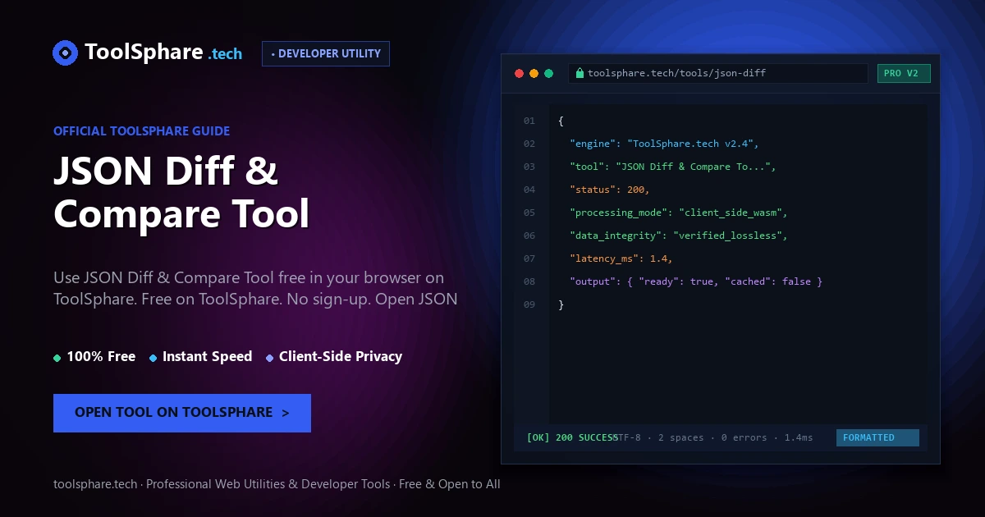985x517 pixels.
Task: Click the toolsphare.tech/tools/json-diff address bar
Action: 718,74
